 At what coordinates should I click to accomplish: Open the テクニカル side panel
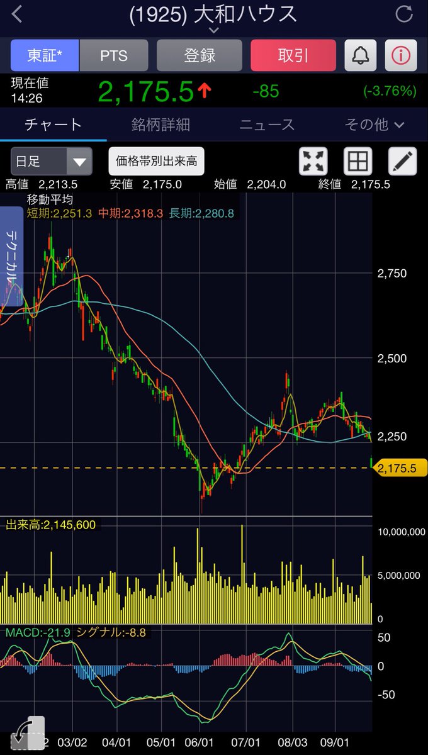(x=11, y=256)
